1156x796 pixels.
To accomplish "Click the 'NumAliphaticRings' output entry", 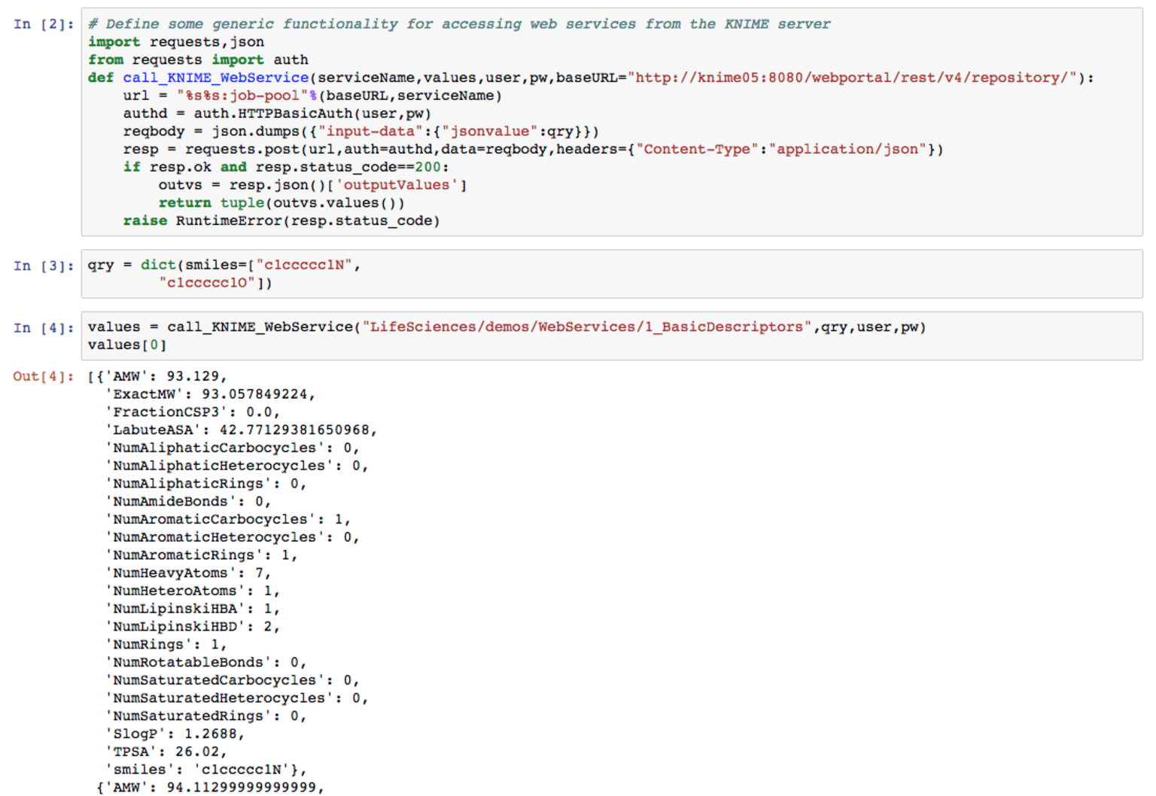I will coord(206,484).
